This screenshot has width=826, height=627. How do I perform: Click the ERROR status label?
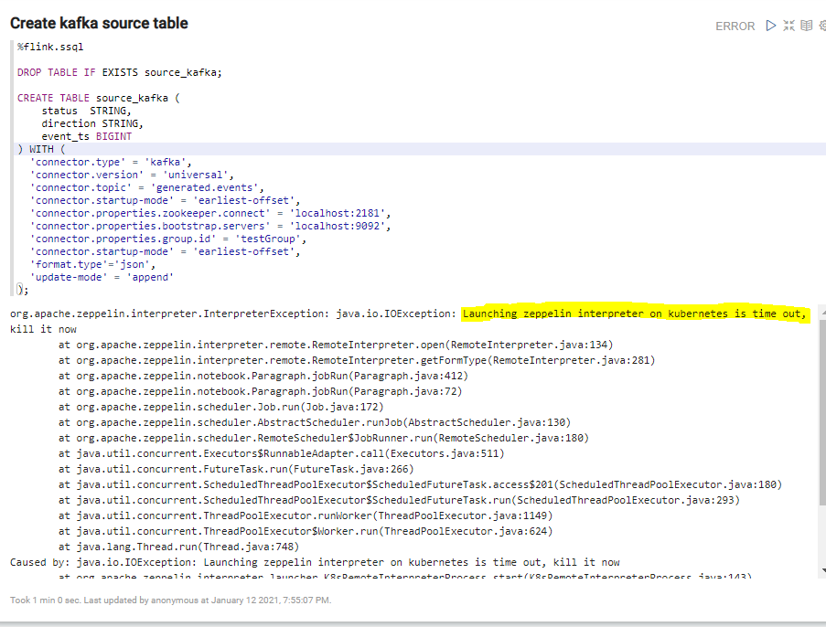click(x=735, y=26)
